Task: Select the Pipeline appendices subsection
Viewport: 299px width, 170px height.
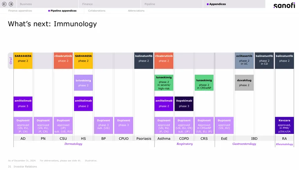Action: (63, 11)
